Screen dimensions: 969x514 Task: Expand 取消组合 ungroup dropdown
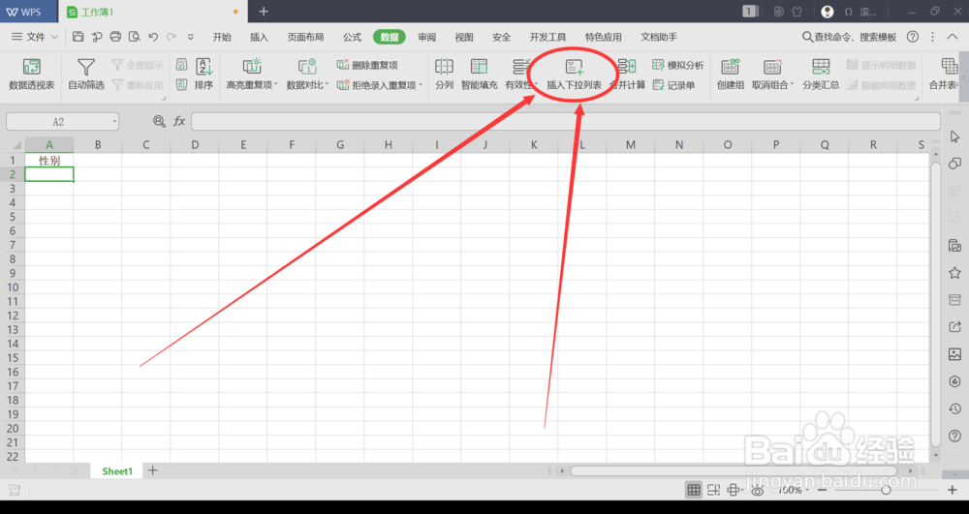(792, 84)
